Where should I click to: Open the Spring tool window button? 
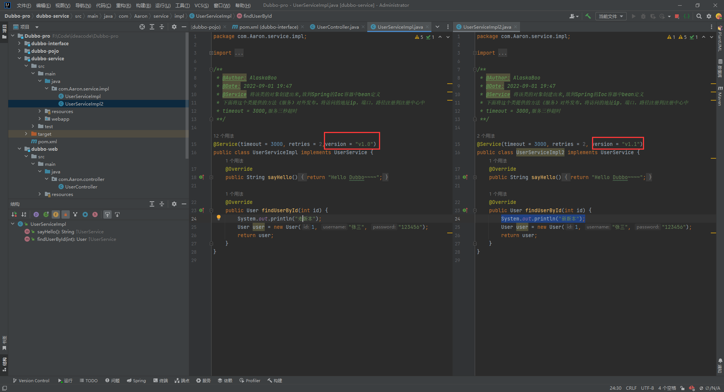tap(136, 381)
